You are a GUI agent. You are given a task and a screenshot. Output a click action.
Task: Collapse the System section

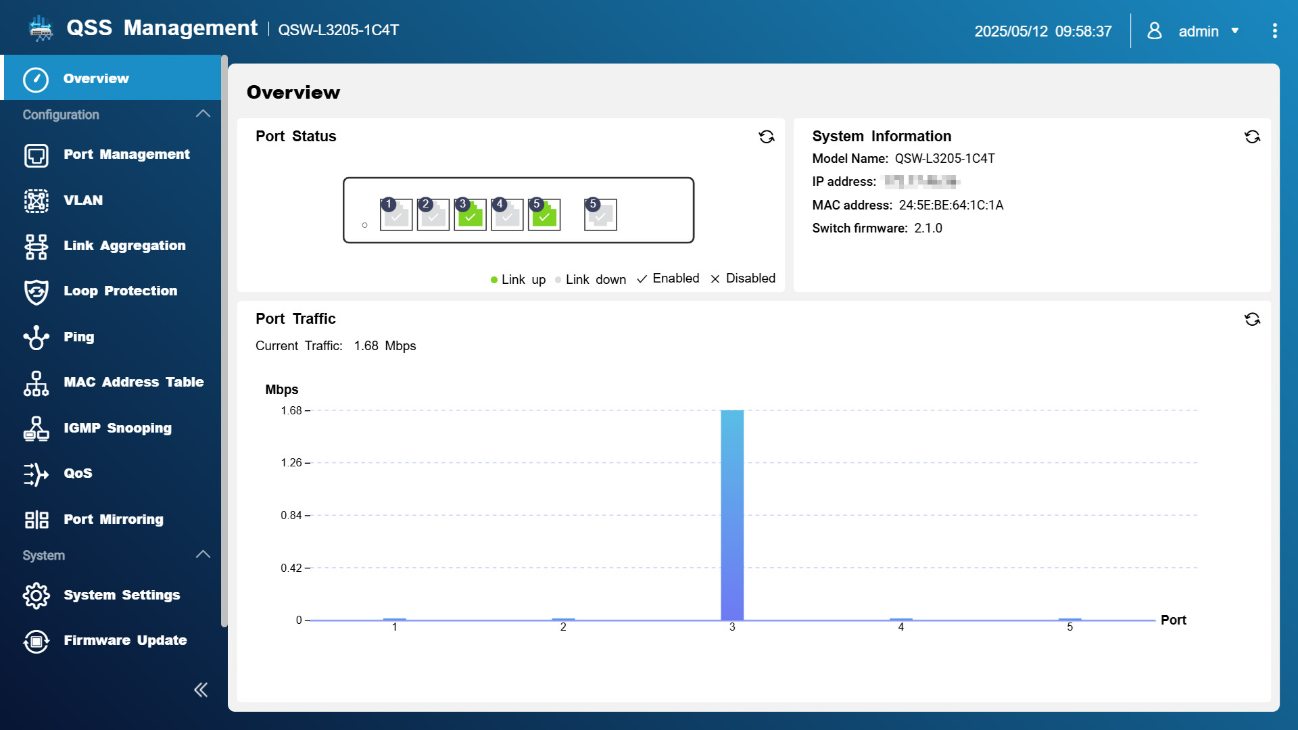click(x=202, y=554)
